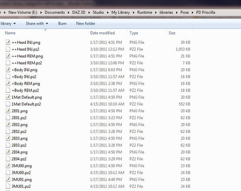The width and height of the screenshot is (241, 191).
Task: Select the 2E01.png file icon
Action: [x=8, y=111]
